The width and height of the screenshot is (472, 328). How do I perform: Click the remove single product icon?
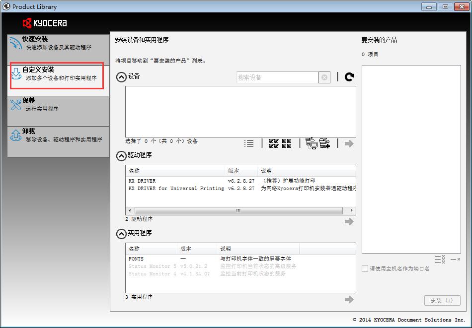(x=455, y=259)
